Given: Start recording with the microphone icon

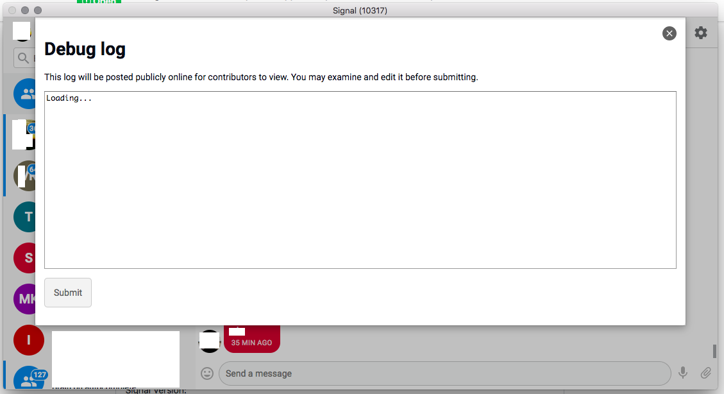Looking at the screenshot, I should click(x=682, y=373).
